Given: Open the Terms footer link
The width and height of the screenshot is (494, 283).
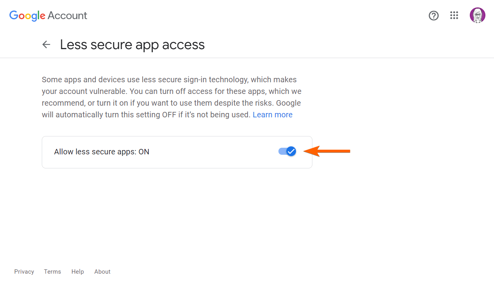Looking at the screenshot, I should [x=52, y=272].
